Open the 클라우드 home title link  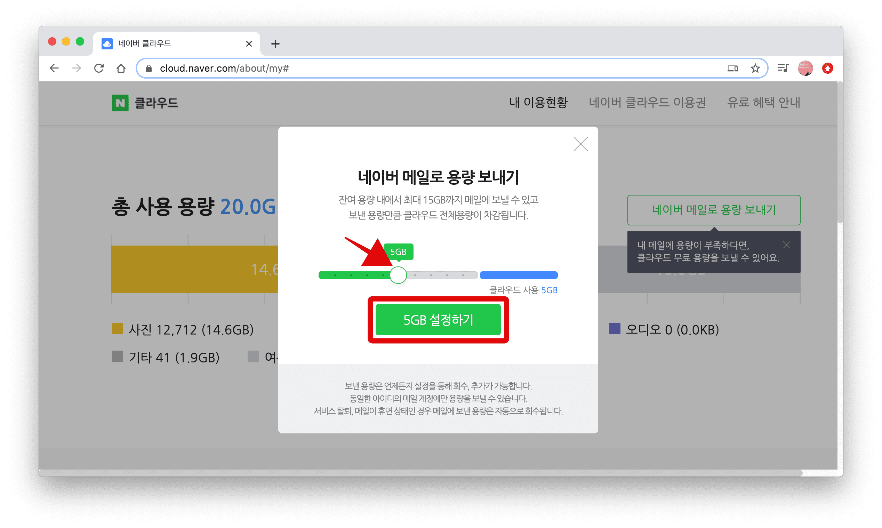156,103
